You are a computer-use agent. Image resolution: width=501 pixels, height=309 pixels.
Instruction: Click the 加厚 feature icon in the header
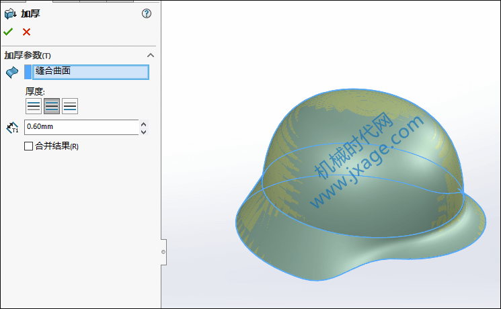[10, 13]
